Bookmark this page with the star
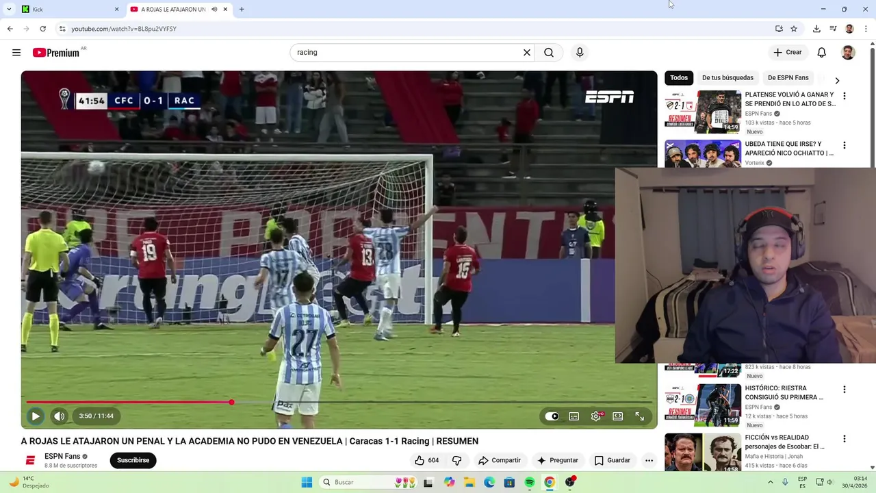This screenshot has width=876, height=493. (x=794, y=29)
